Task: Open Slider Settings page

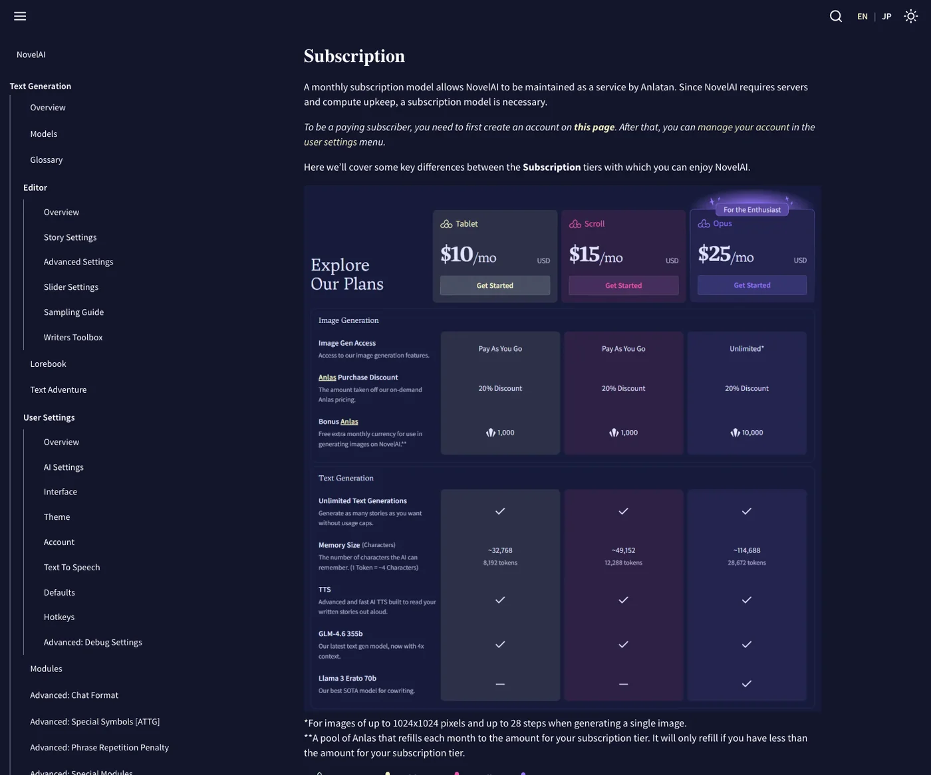Action: tap(71, 287)
